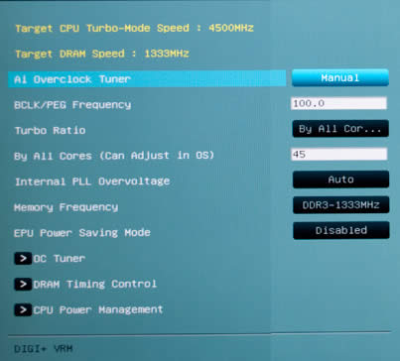
Task: Open the DRAM Timing Control submenu label
Action: coord(95,284)
